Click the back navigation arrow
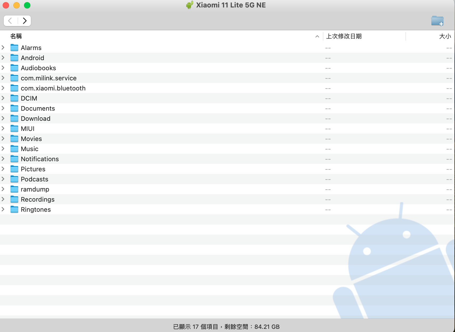 click(x=10, y=21)
